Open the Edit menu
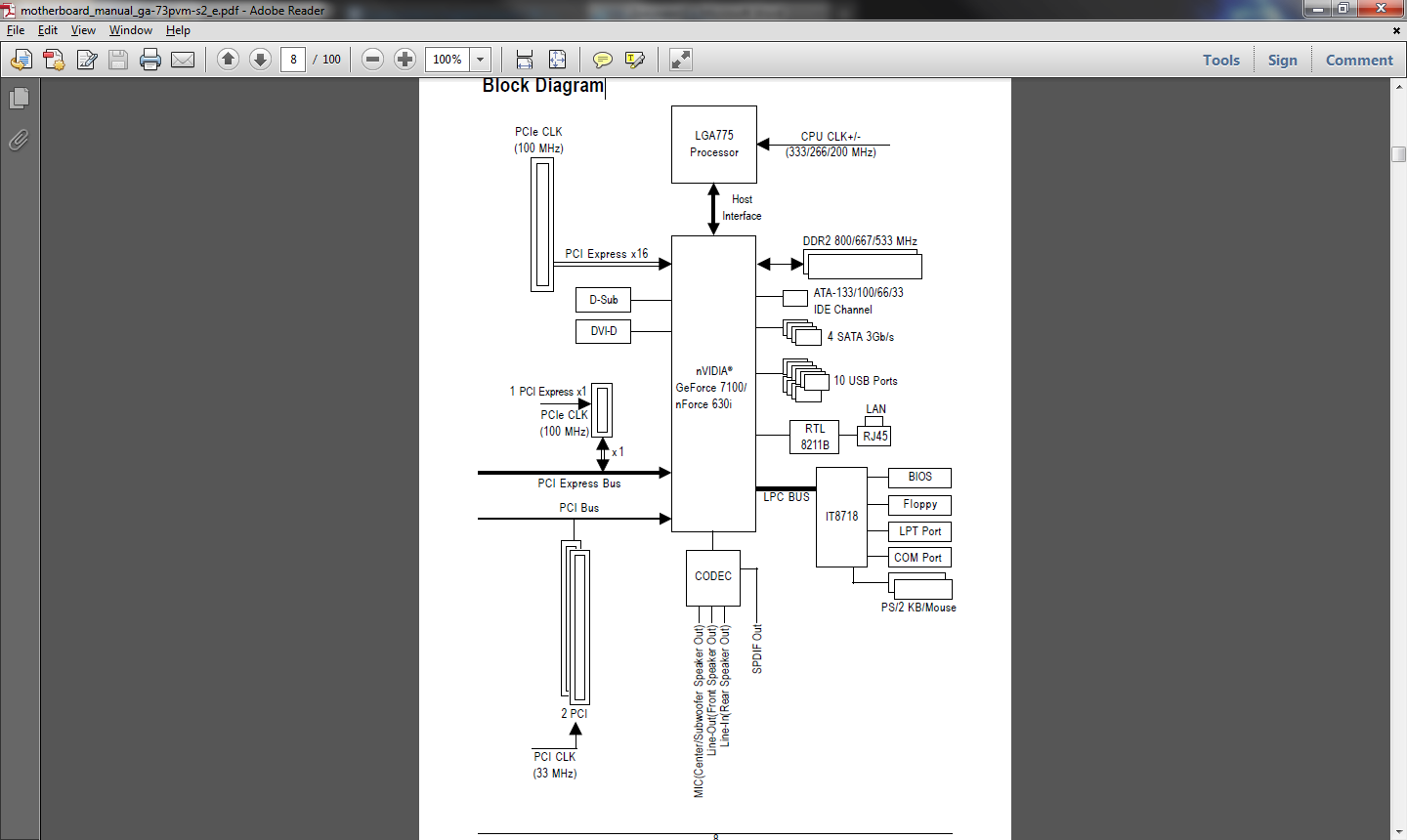This screenshot has height=840, width=1407. click(48, 30)
